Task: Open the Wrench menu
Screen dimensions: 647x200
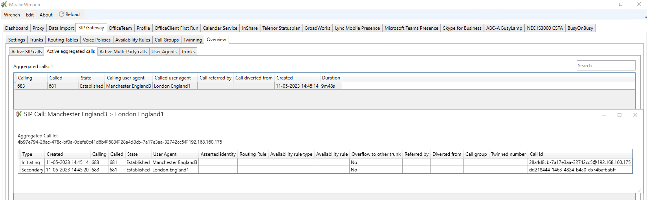Action: [12, 15]
